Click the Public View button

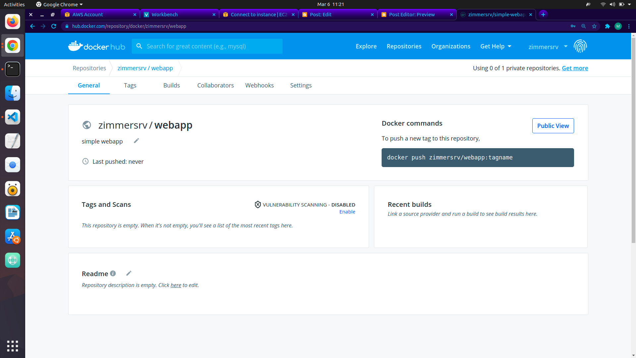coord(553,126)
